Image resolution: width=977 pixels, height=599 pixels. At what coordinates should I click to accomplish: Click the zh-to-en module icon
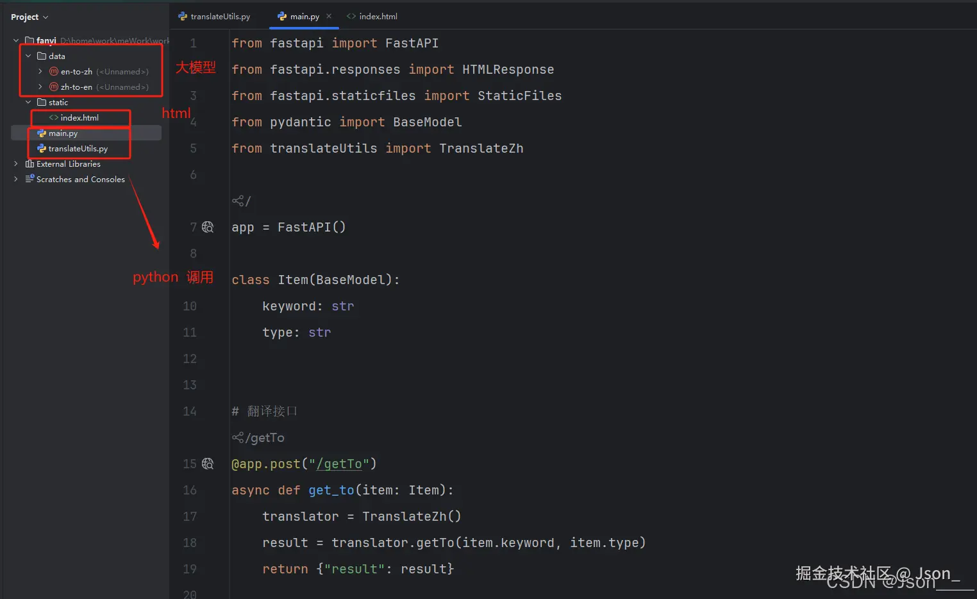54,87
